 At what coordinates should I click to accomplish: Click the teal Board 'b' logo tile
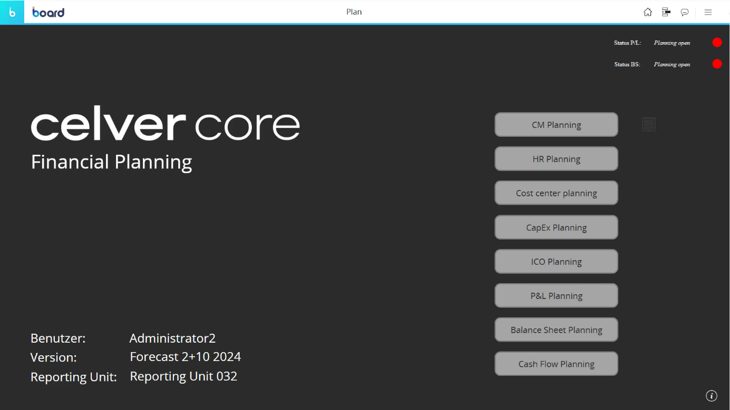[x=12, y=12]
